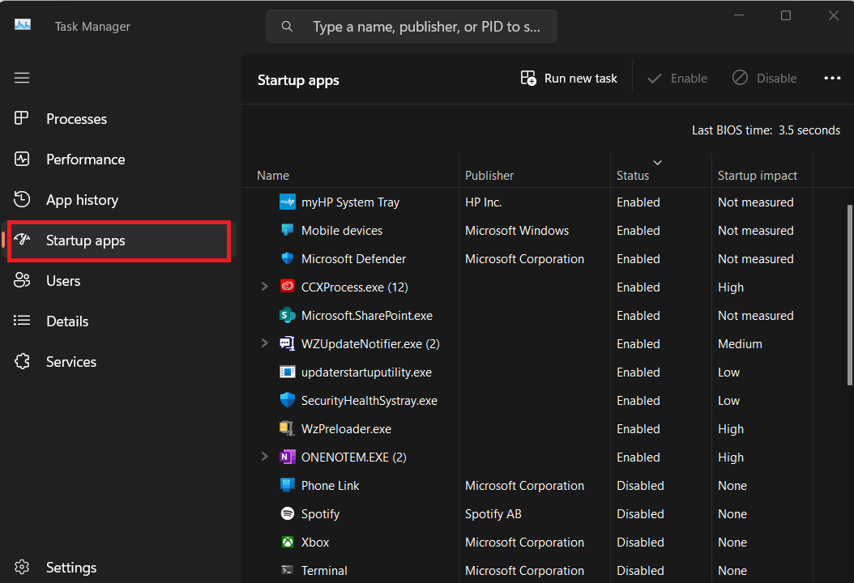Click the Xbox app icon
Viewport: 854px width, 583px height.
pos(287,542)
